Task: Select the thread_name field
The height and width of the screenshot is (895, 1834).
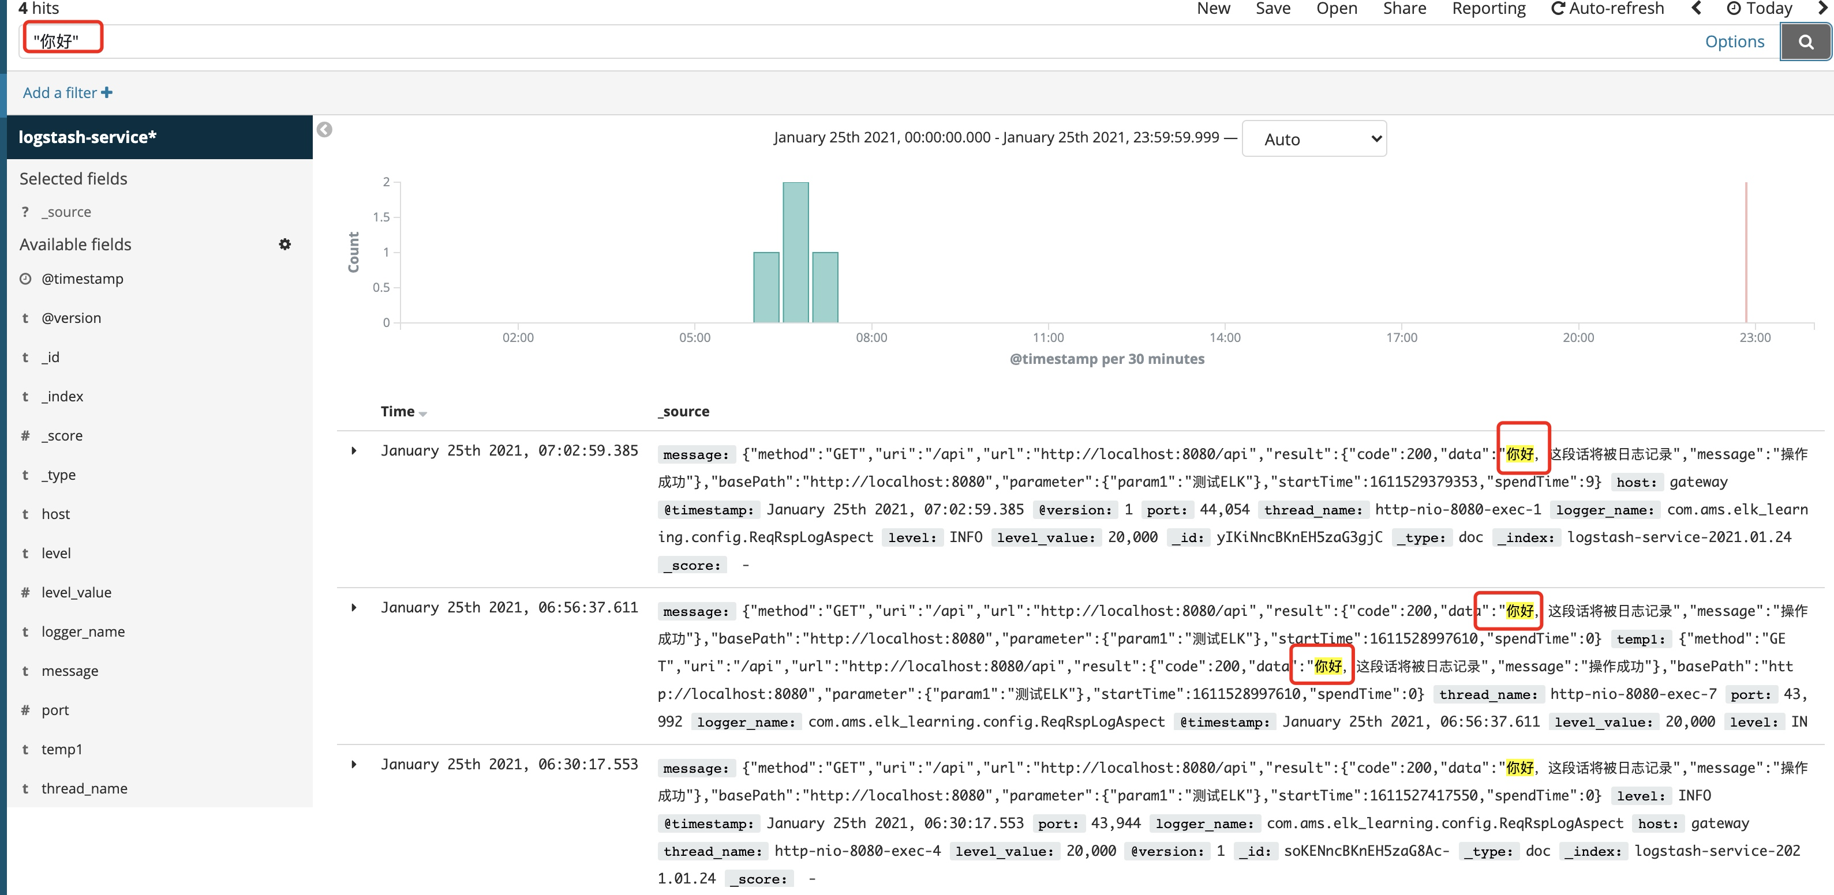Action: click(85, 788)
